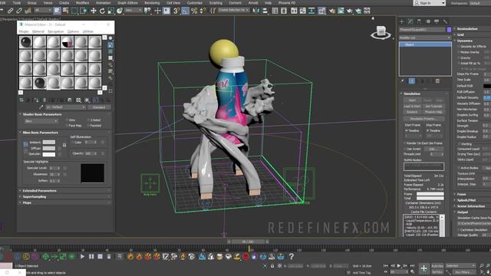Activate the Select and Rotate tool
491x276 pixels.
pyautogui.click(x=102, y=11)
